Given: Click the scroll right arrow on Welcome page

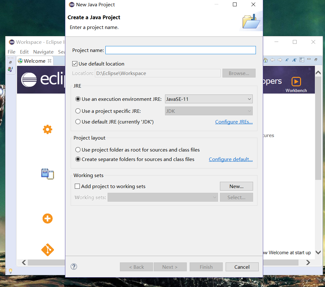Looking at the screenshot, I should pyautogui.click(x=308, y=262).
